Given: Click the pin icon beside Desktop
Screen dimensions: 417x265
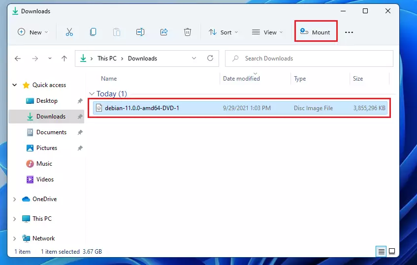Looking at the screenshot, I should tap(80, 101).
